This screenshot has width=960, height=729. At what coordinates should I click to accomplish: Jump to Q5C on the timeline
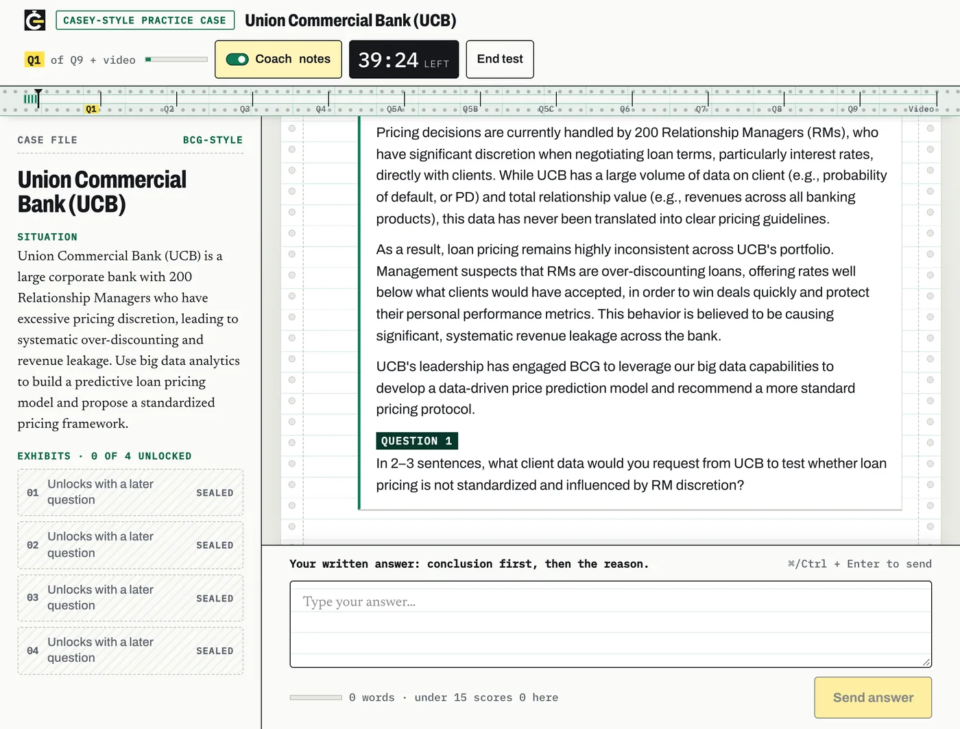click(546, 109)
